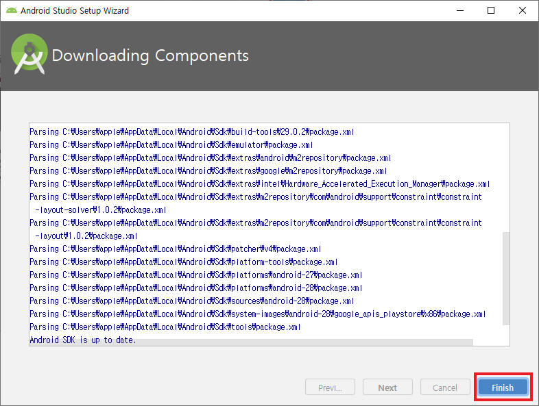Click the Android icon in title bar
Viewport: 539px width, 406px height.
(x=12, y=11)
